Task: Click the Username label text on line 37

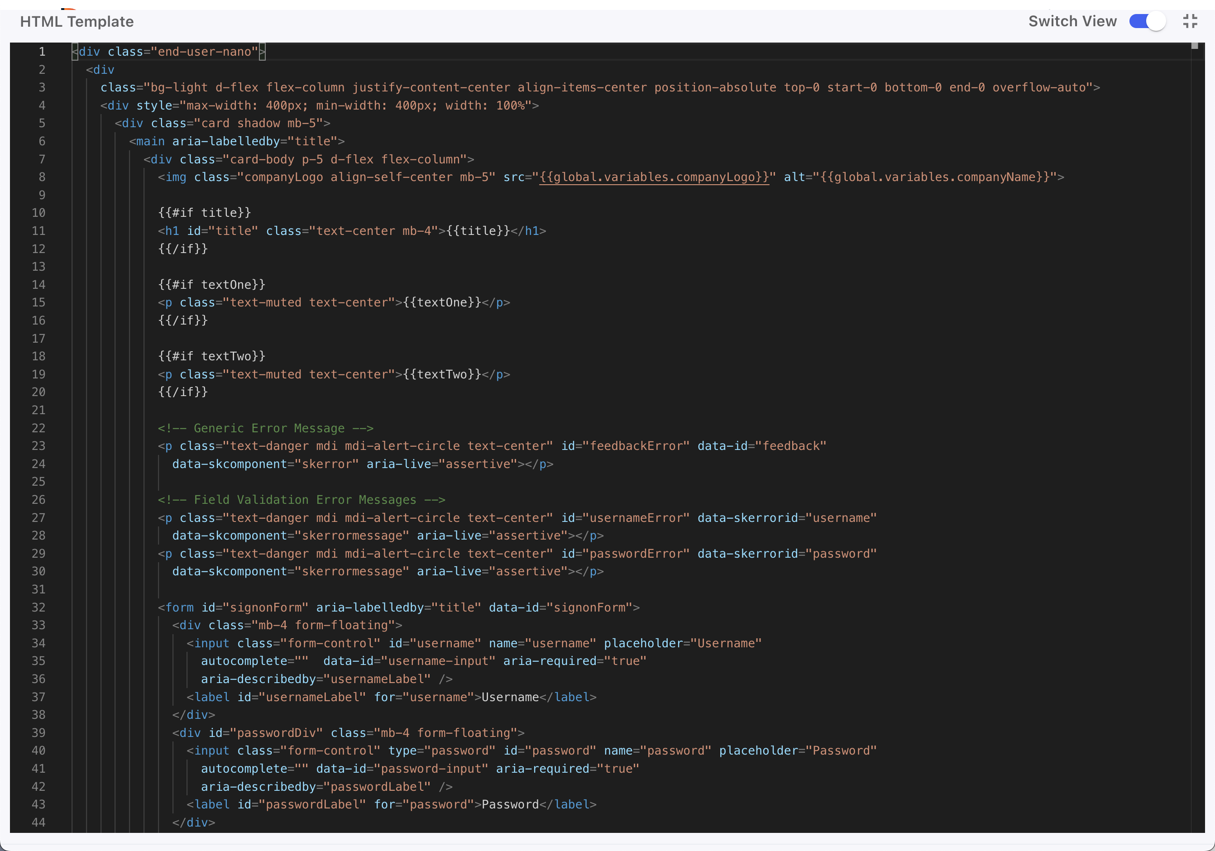Action: coord(510,697)
